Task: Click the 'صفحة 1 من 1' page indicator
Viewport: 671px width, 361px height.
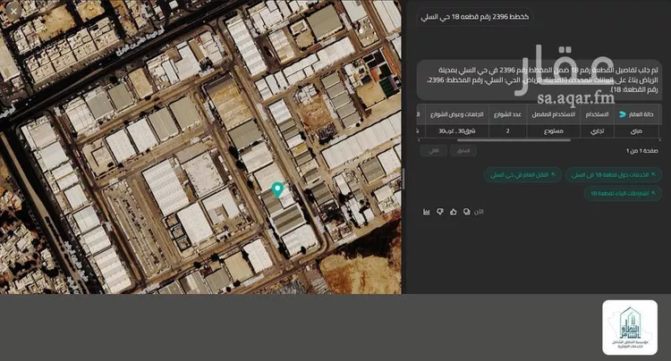Action: click(x=641, y=151)
